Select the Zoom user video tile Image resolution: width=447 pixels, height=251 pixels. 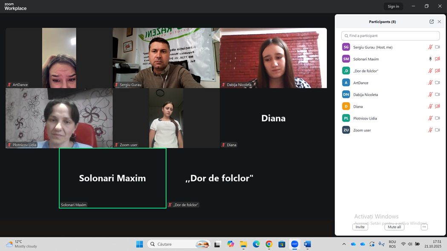166,118
